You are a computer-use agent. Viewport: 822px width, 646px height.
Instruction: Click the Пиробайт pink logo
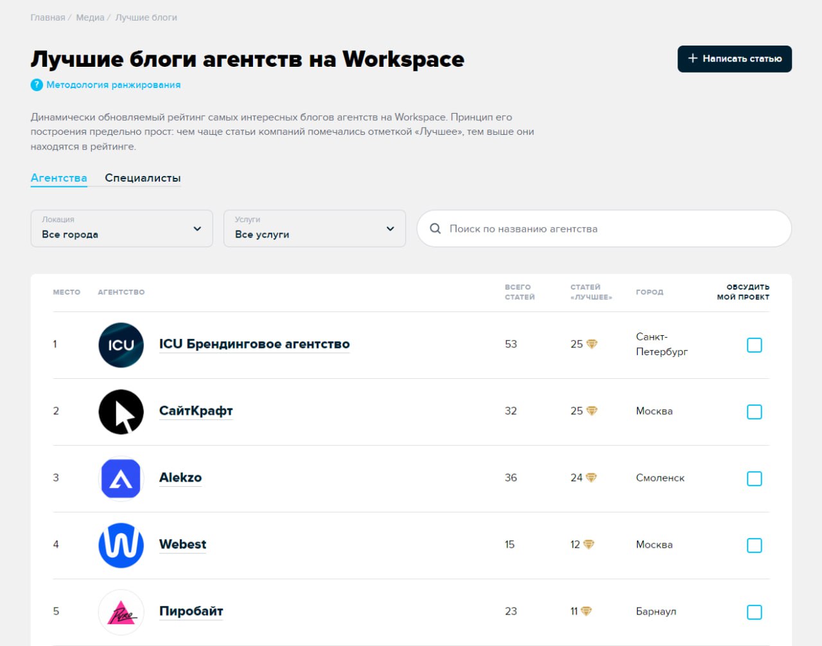point(121,612)
